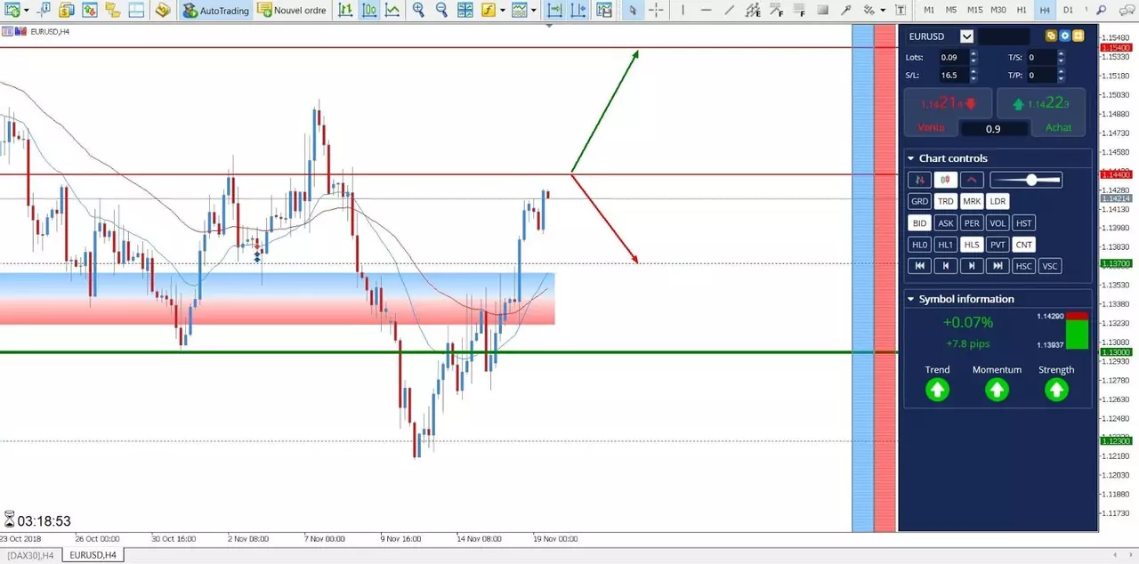Toggle the MRK chart control
The height and width of the screenshot is (564, 1139).
[972, 201]
